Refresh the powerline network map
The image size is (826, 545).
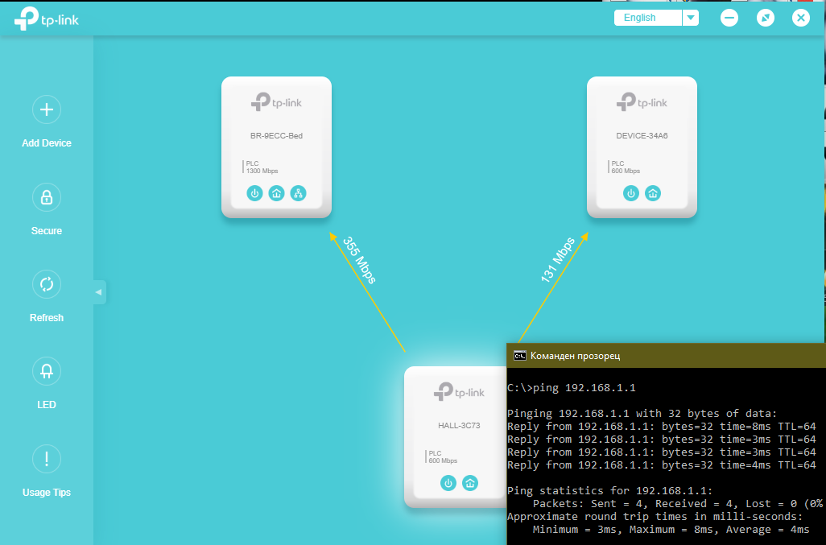pos(46,284)
